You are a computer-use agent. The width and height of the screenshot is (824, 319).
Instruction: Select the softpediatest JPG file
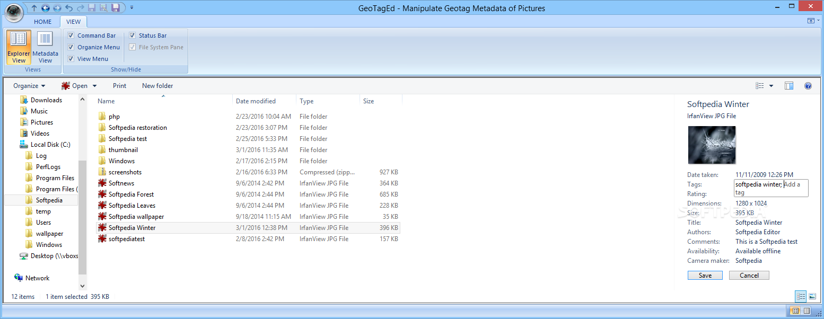pyautogui.click(x=248, y=239)
